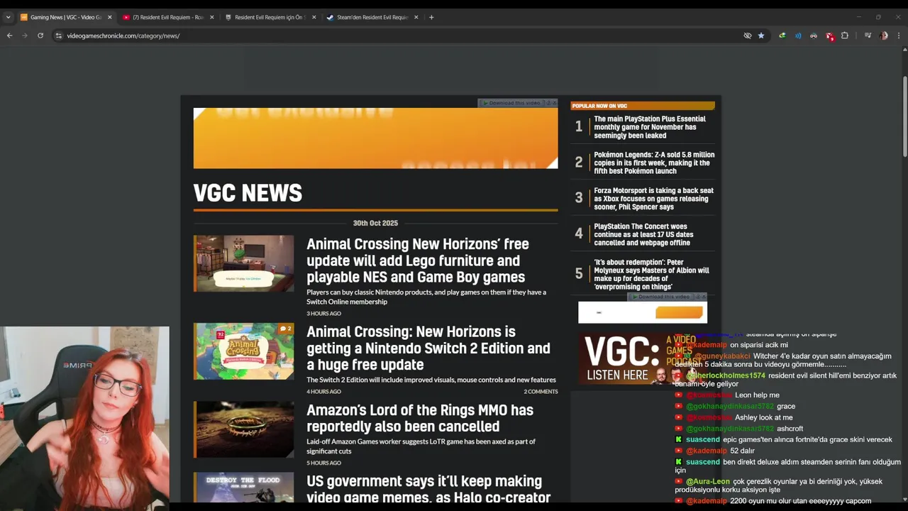This screenshot has height=511, width=908.
Task: Click the 5 HOURS AGO timestamp
Action: point(323,463)
